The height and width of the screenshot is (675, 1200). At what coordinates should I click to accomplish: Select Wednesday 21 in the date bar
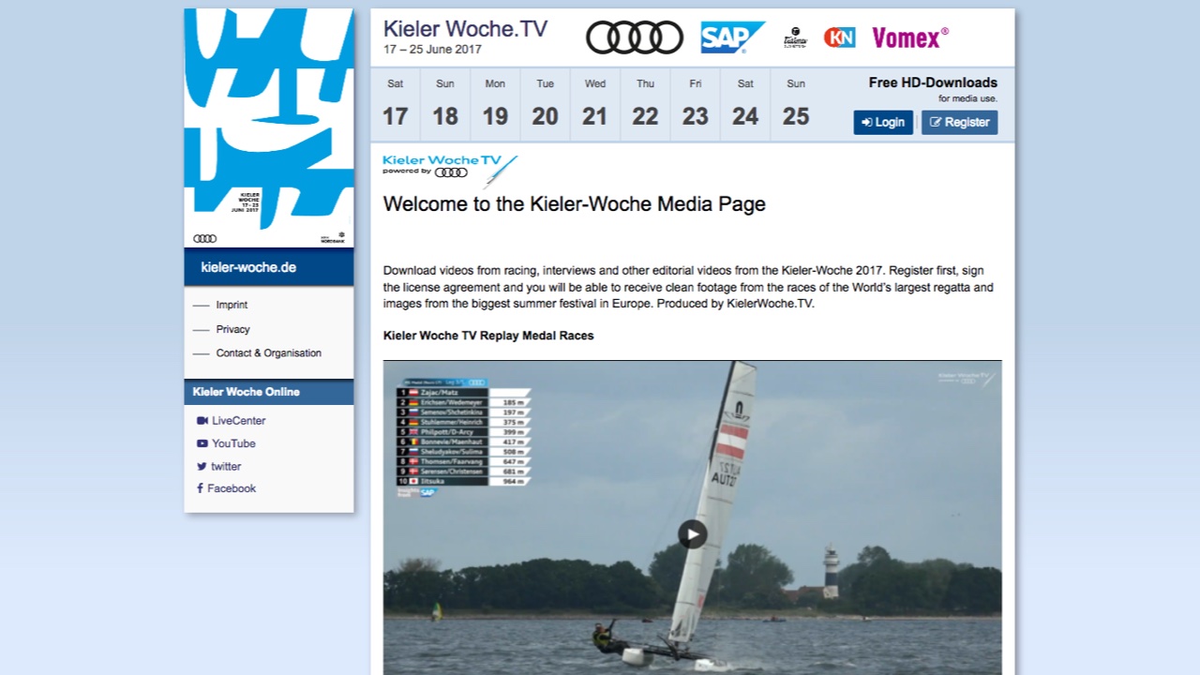click(x=595, y=104)
